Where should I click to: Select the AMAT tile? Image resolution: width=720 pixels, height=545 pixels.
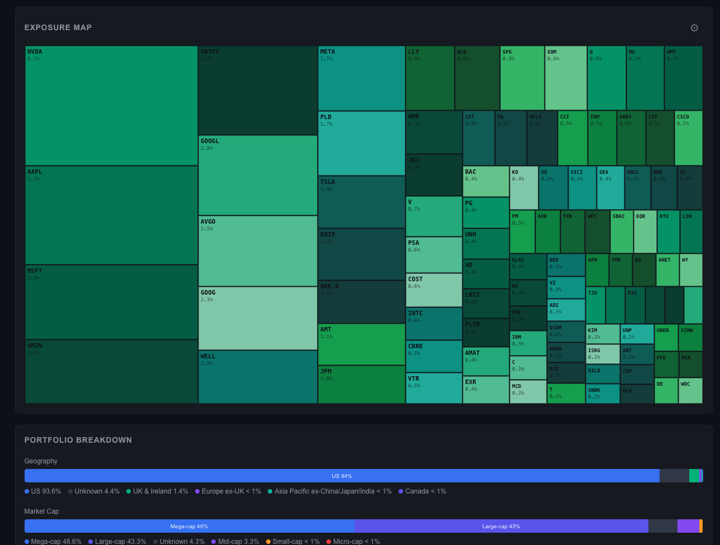coord(486,361)
